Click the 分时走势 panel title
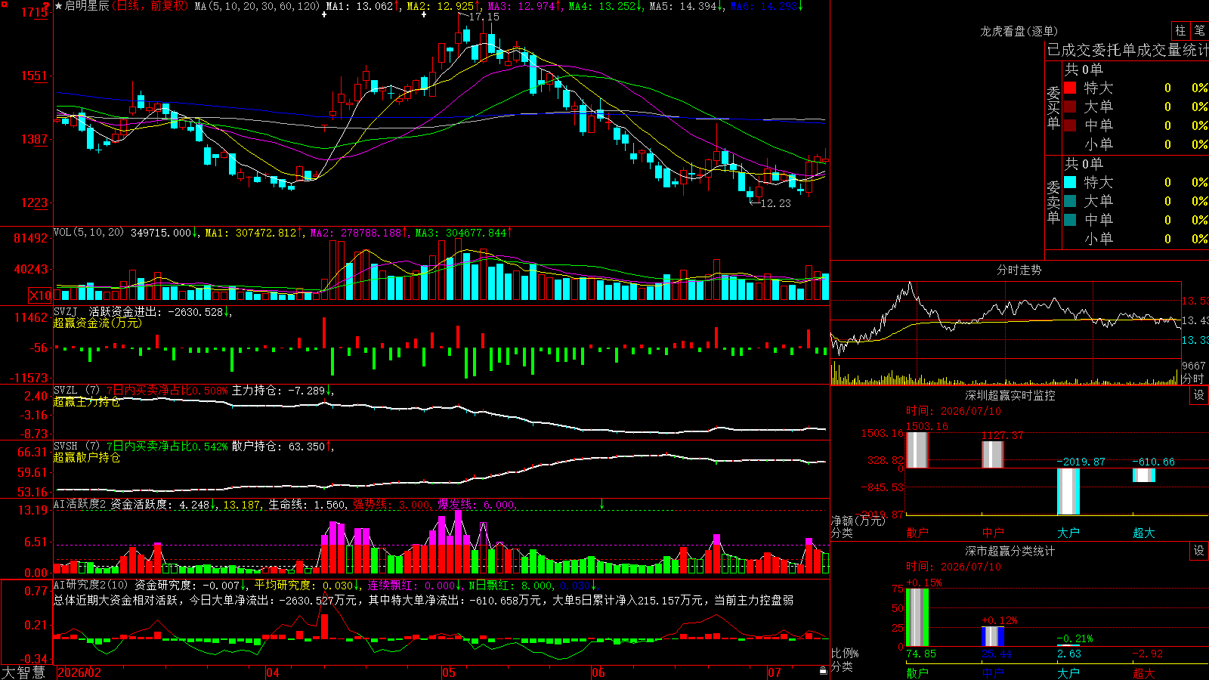This screenshot has width=1209, height=680. click(1019, 270)
